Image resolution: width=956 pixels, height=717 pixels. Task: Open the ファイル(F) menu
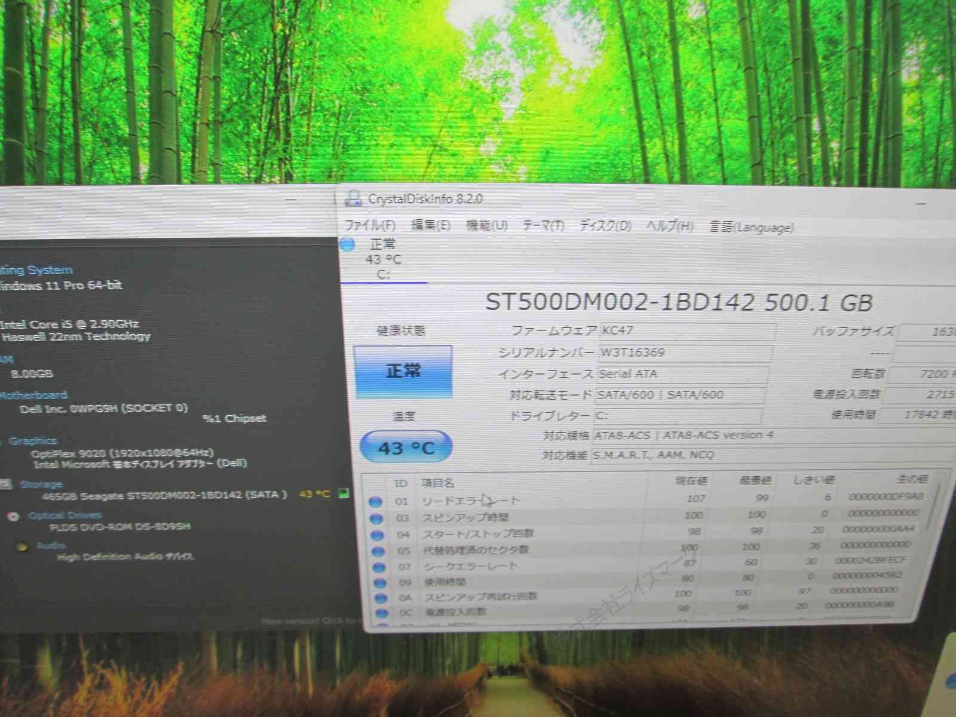369,227
